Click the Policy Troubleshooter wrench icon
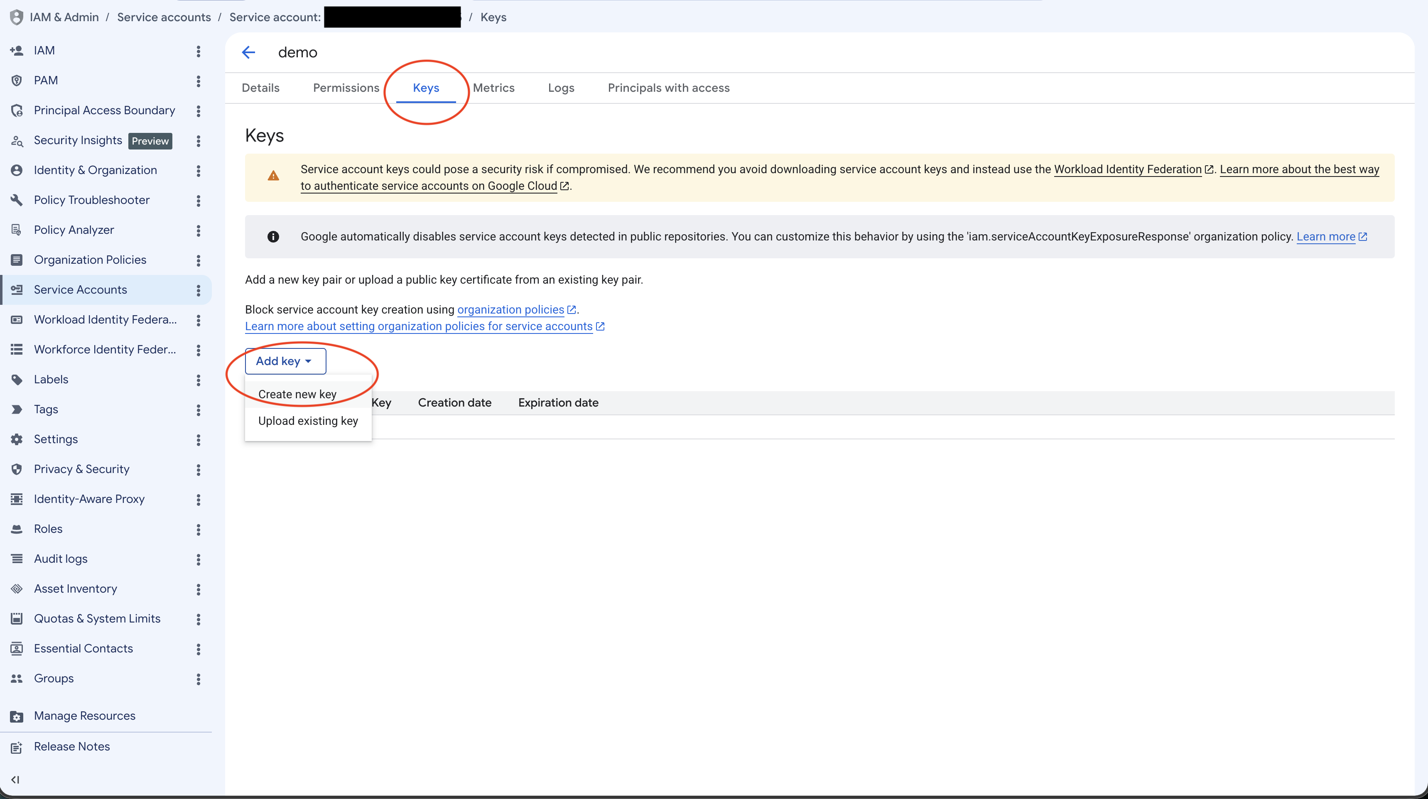Viewport: 1428px width, 799px height. (x=17, y=200)
